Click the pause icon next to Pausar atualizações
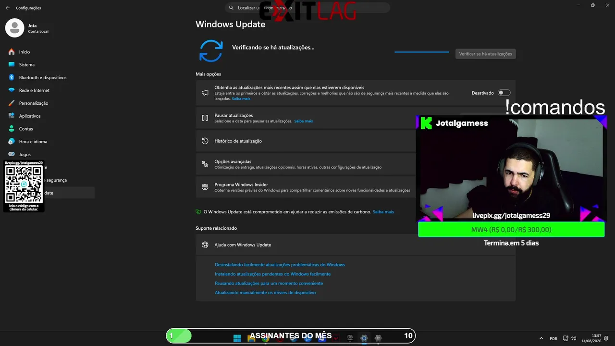This screenshot has height=346, width=615. (x=205, y=118)
